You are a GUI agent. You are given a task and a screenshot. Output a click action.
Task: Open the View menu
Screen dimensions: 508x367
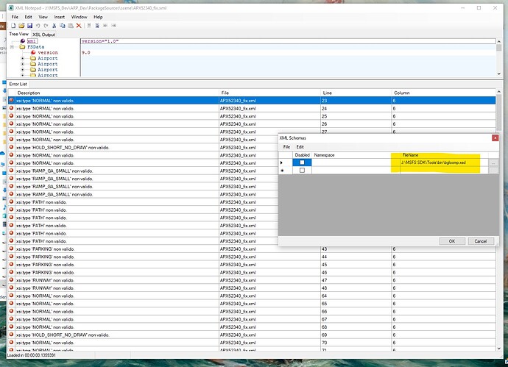(x=43, y=17)
